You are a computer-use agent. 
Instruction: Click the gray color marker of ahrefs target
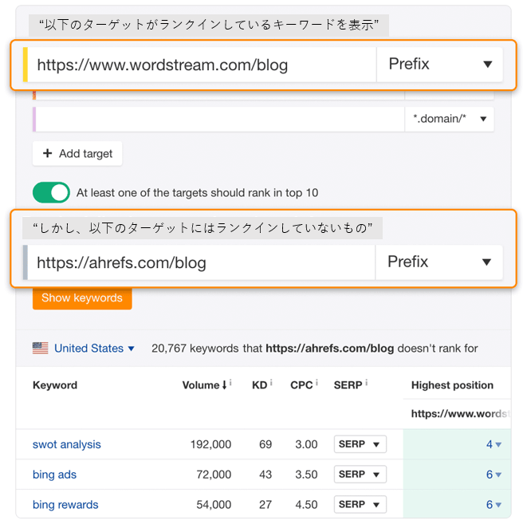coord(26,262)
